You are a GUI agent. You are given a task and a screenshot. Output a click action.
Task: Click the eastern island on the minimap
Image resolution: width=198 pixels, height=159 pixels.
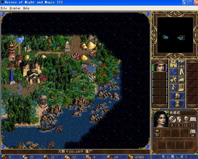pos(180,38)
